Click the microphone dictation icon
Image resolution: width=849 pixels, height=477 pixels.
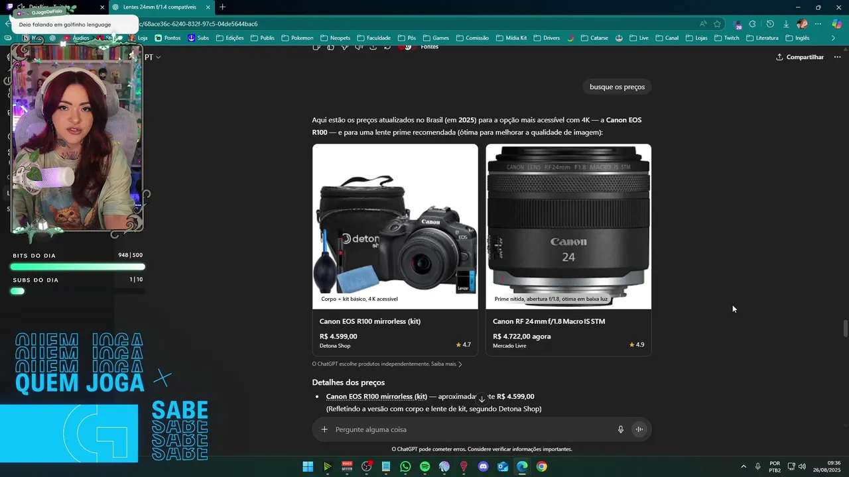point(621,429)
